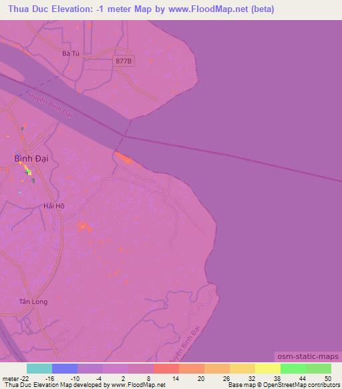
Task: Click the orange legend swatch for 20 meters
Action: [192, 368]
